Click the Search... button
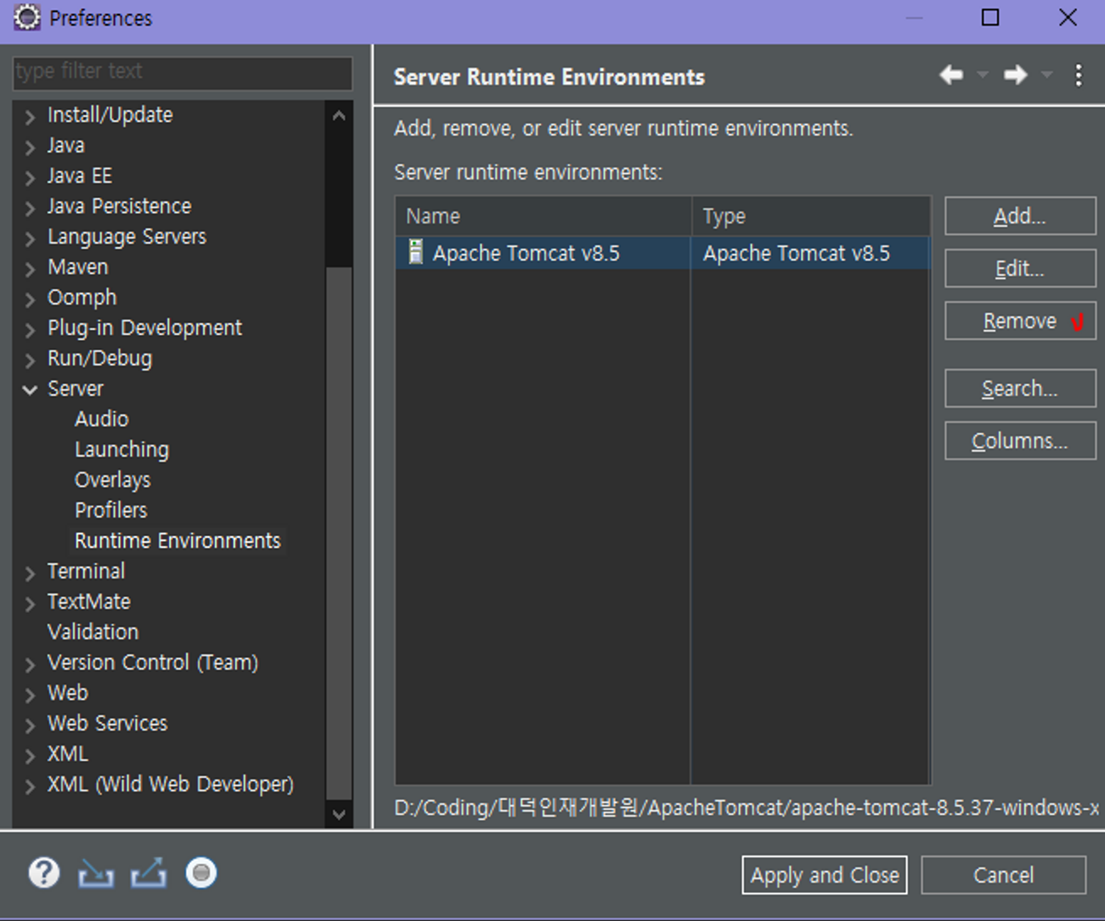Image resolution: width=1105 pixels, height=921 pixels. pyautogui.click(x=1020, y=388)
